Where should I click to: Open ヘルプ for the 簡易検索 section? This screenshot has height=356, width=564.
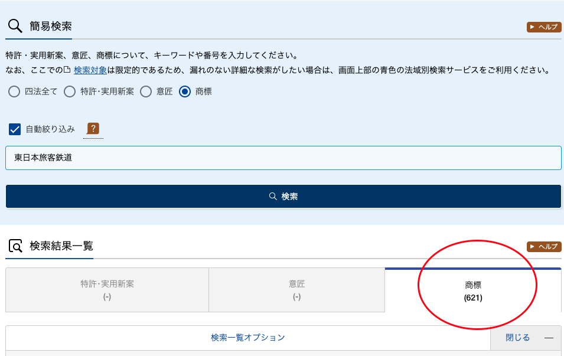(x=543, y=27)
